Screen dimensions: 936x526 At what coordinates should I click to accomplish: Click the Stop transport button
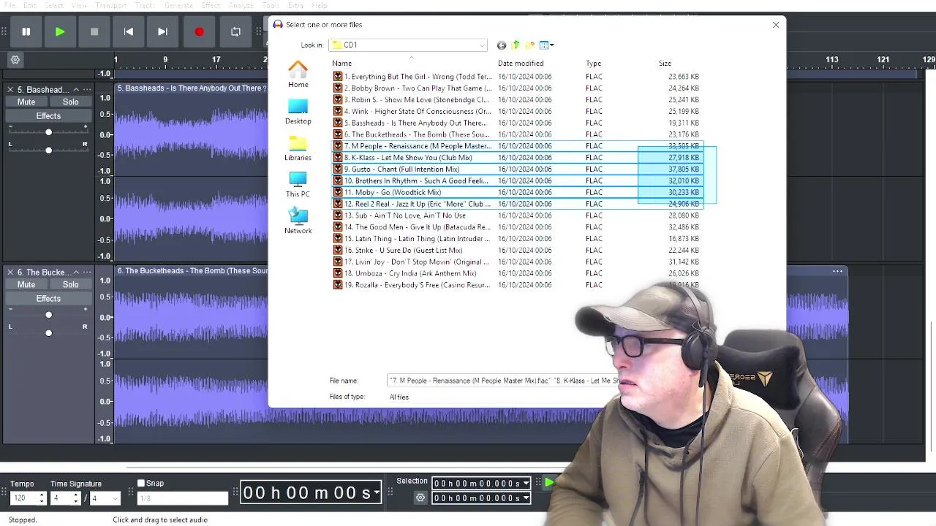point(94,31)
